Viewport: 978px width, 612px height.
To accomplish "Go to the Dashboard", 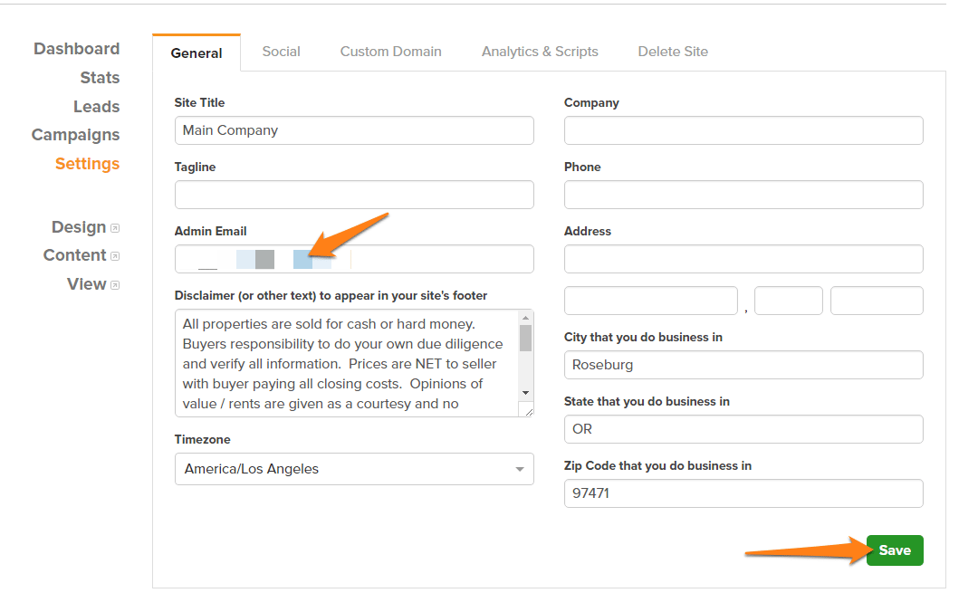I will coord(77,48).
